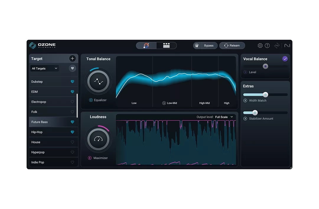This screenshot has height=209, width=319.
Task: Solo the Low-Mid band
Action: pyautogui.click(x=164, y=103)
